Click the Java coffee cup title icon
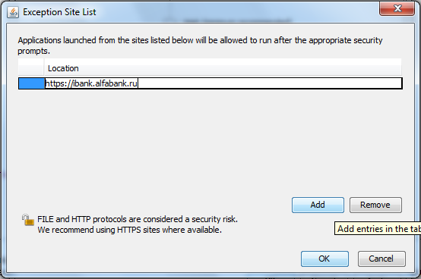Viewport: 421px width, 279px height. [13, 12]
